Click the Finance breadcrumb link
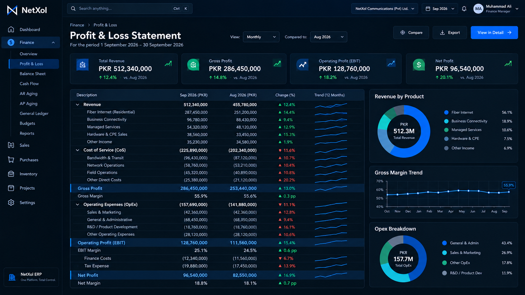Image resolution: width=525 pixels, height=295 pixels. (77, 25)
